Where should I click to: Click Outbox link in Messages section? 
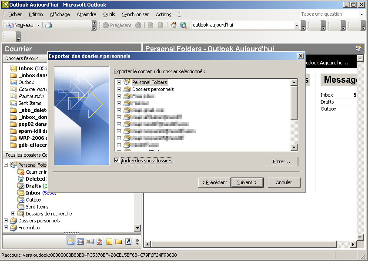[x=328, y=109]
